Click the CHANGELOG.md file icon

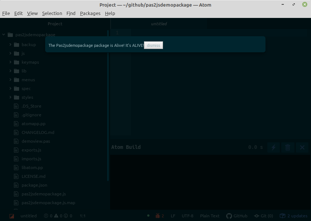coord(16,132)
